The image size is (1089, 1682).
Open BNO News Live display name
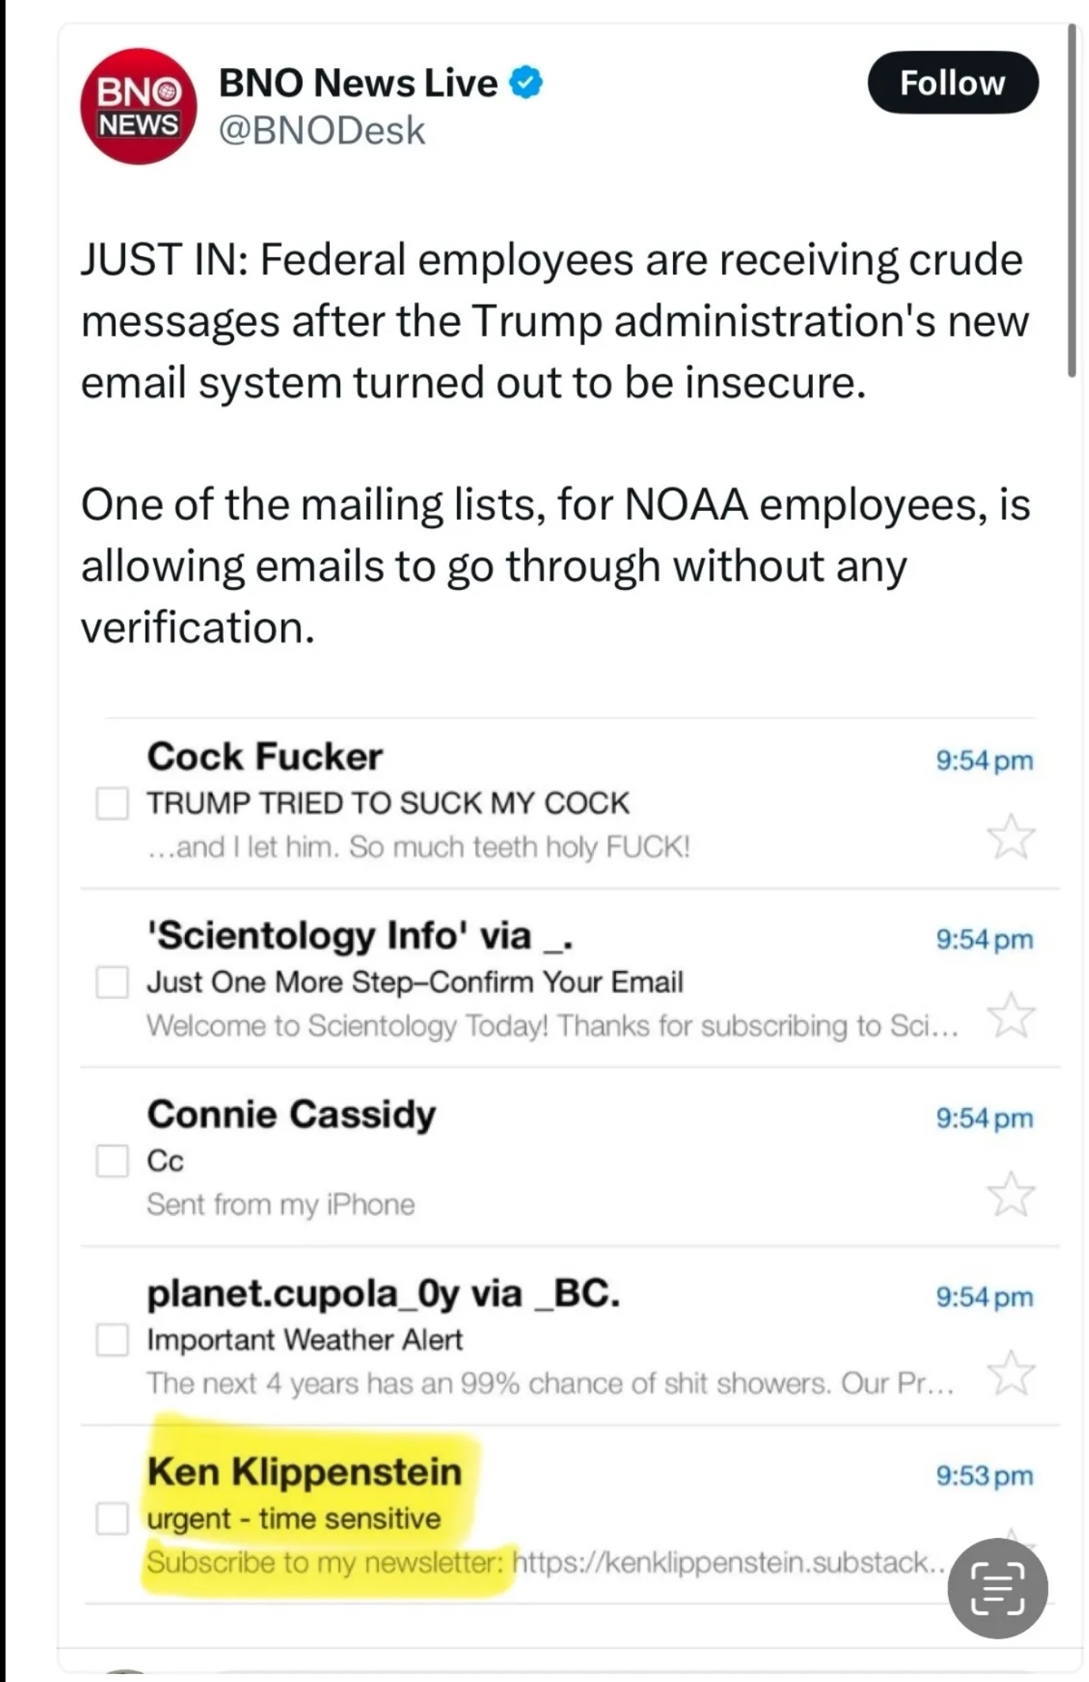point(358,82)
